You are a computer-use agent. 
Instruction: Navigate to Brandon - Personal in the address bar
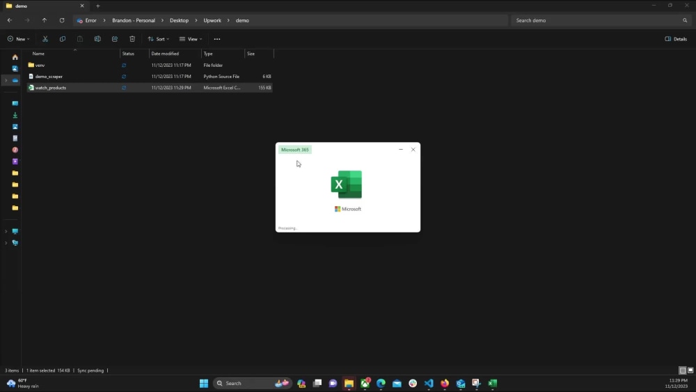coord(134,20)
